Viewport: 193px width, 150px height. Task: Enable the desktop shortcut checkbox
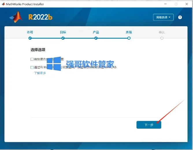coord(32,59)
